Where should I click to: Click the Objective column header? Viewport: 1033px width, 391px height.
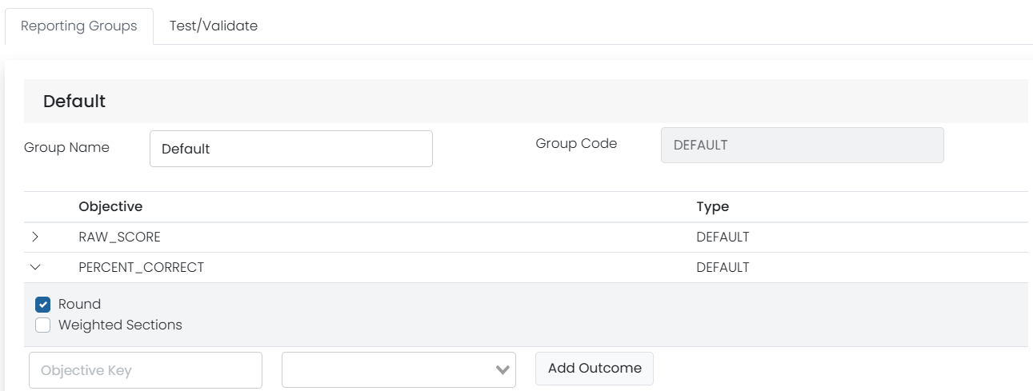click(x=110, y=206)
